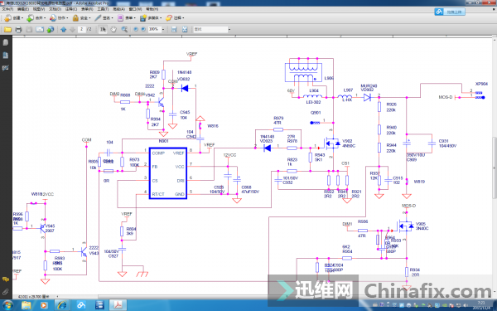This screenshot has width=497, height=311.
Task: Open the first menu (File) in menu bar
Action: (x=7, y=9)
